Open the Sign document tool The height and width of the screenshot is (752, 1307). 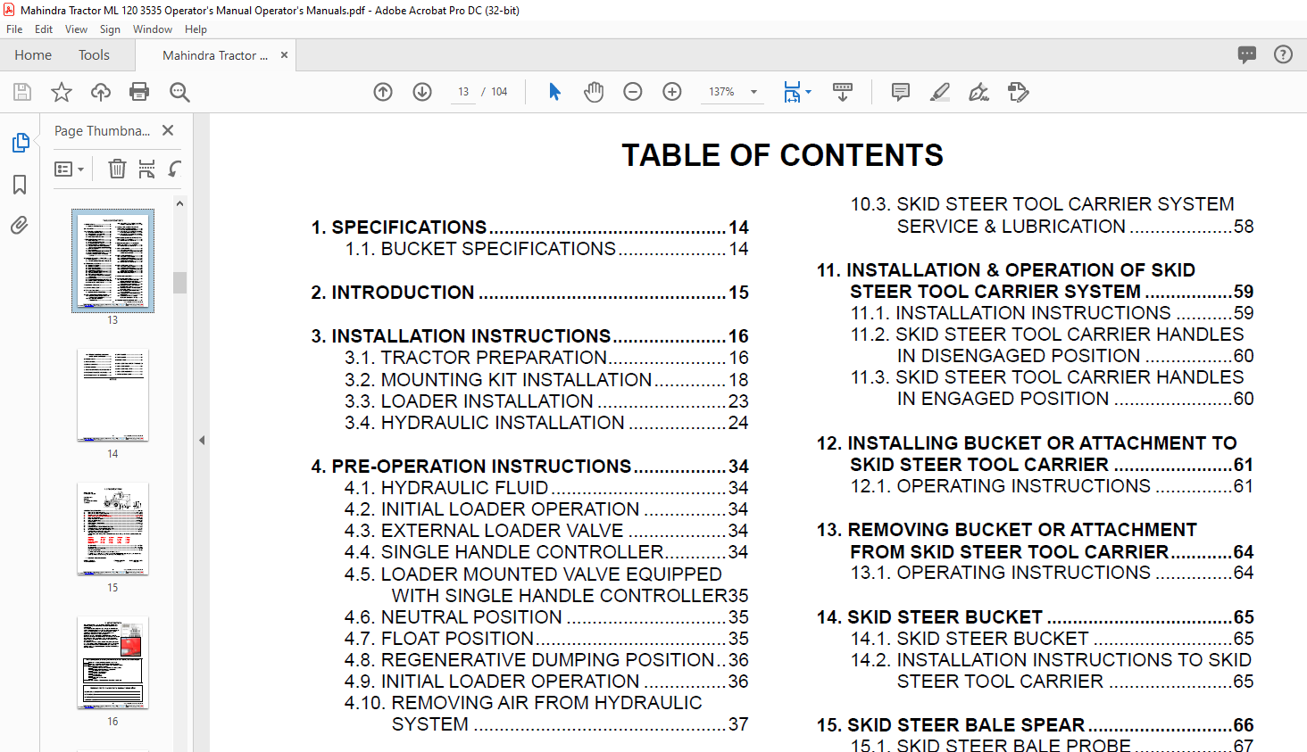pos(979,92)
